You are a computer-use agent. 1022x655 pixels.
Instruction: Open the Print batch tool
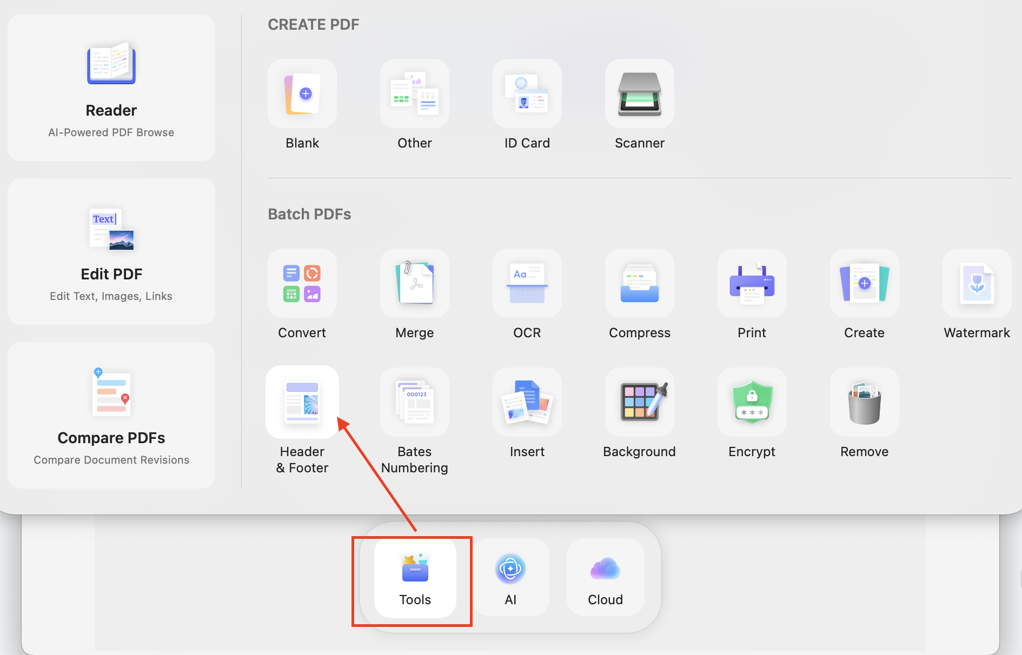coord(752,283)
